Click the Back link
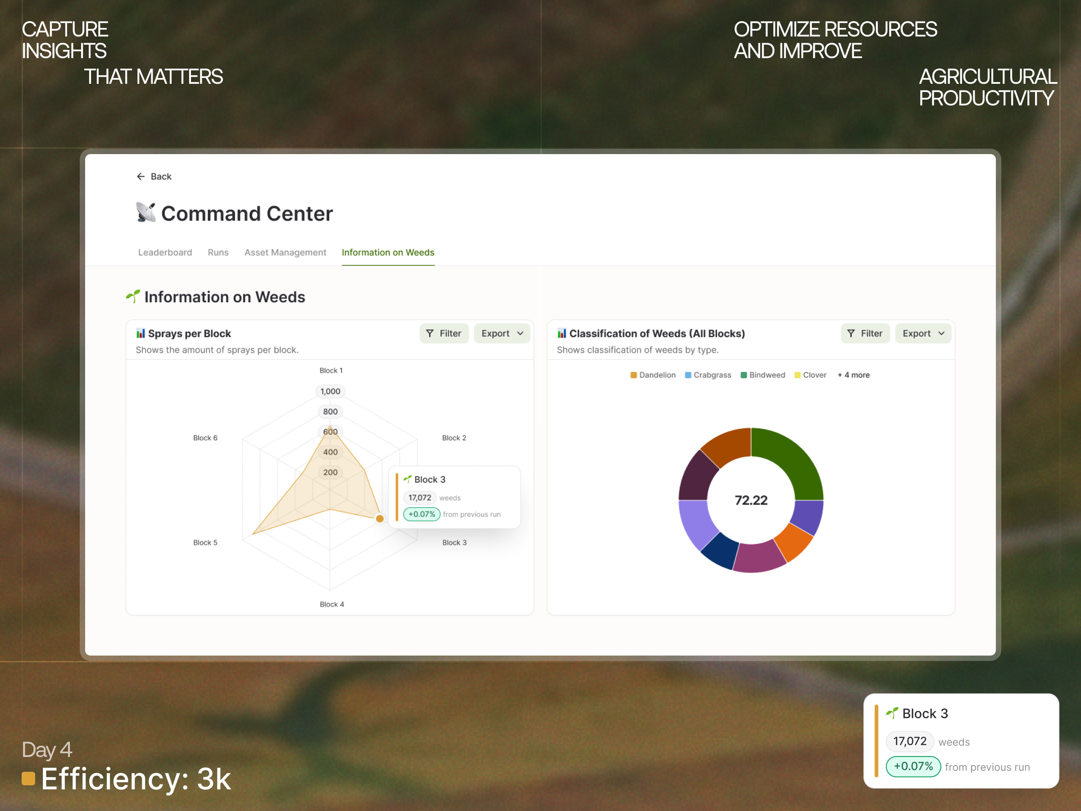 click(x=161, y=177)
